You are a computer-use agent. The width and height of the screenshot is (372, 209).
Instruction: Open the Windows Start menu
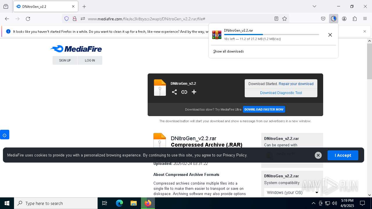[7, 203]
